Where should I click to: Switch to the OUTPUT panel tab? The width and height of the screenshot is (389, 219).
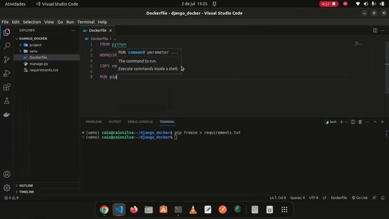pyautogui.click(x=115, y=122)
